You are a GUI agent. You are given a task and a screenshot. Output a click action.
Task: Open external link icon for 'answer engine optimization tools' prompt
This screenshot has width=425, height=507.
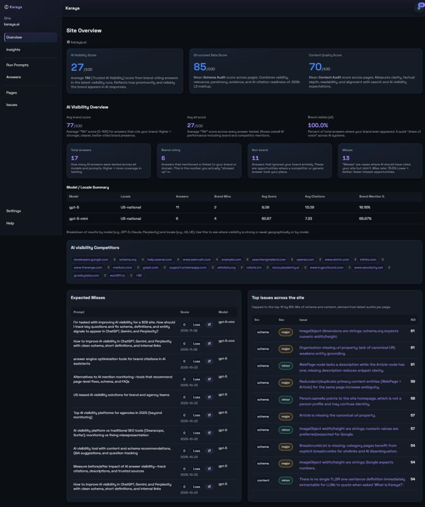[209, 361]
